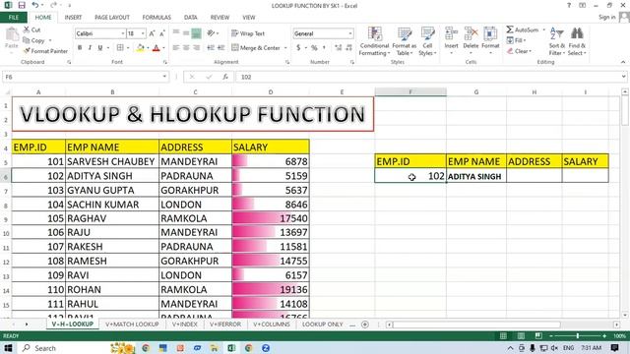Viewport: 630px width, 354px height.
Task: Open Conditional Formatting
Action: click(374, 41)
